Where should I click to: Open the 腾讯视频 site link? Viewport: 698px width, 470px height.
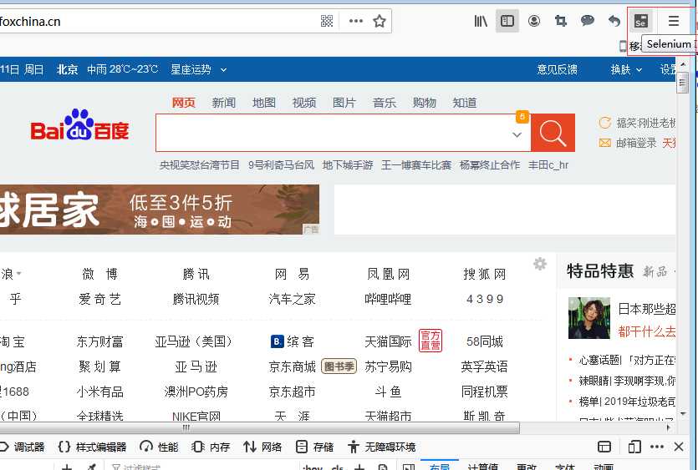click(196, 299)
